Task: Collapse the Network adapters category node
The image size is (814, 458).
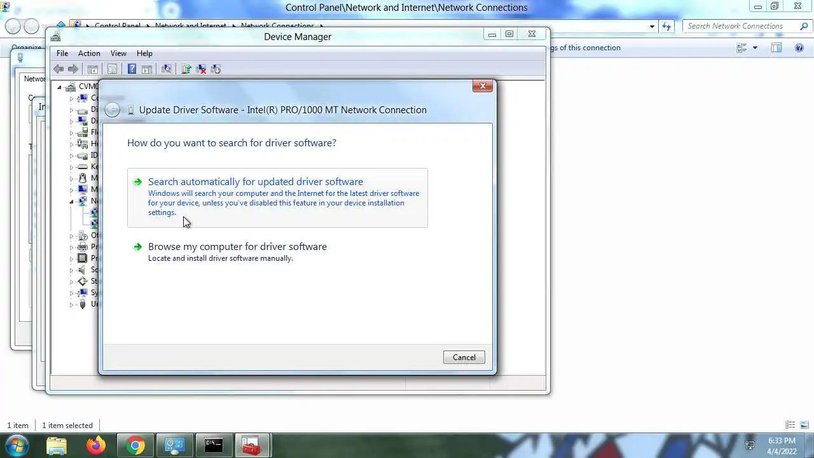Action: click(x=71, y=202)
